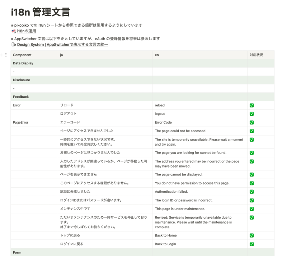Click the PageError component cell

click(34, 122)
